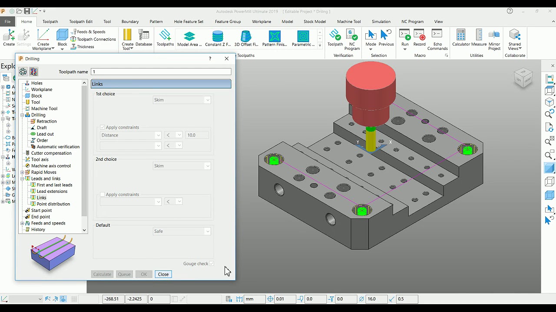Choose 3D Offset Finishing strategy icon
This screenshot has width=556, height=312.
click(x=246, y=38)
